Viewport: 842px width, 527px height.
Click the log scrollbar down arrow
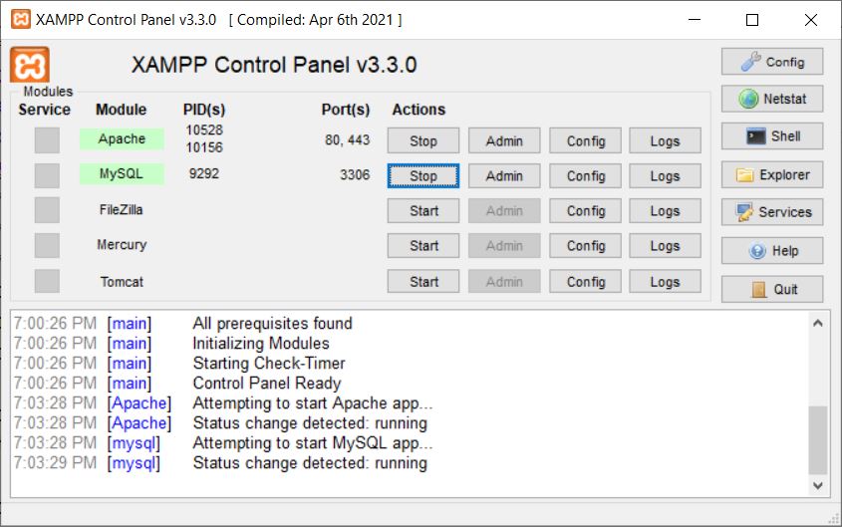(818, 486)
